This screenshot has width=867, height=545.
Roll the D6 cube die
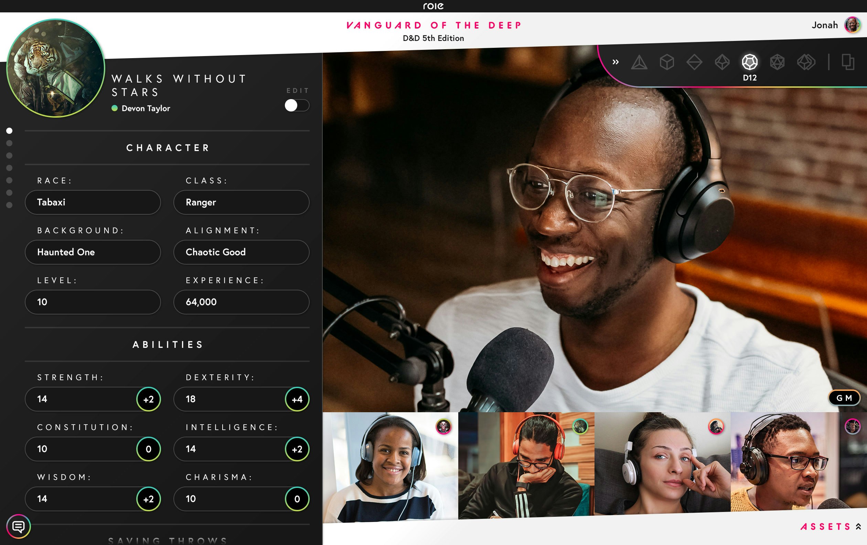coord(666,62)
